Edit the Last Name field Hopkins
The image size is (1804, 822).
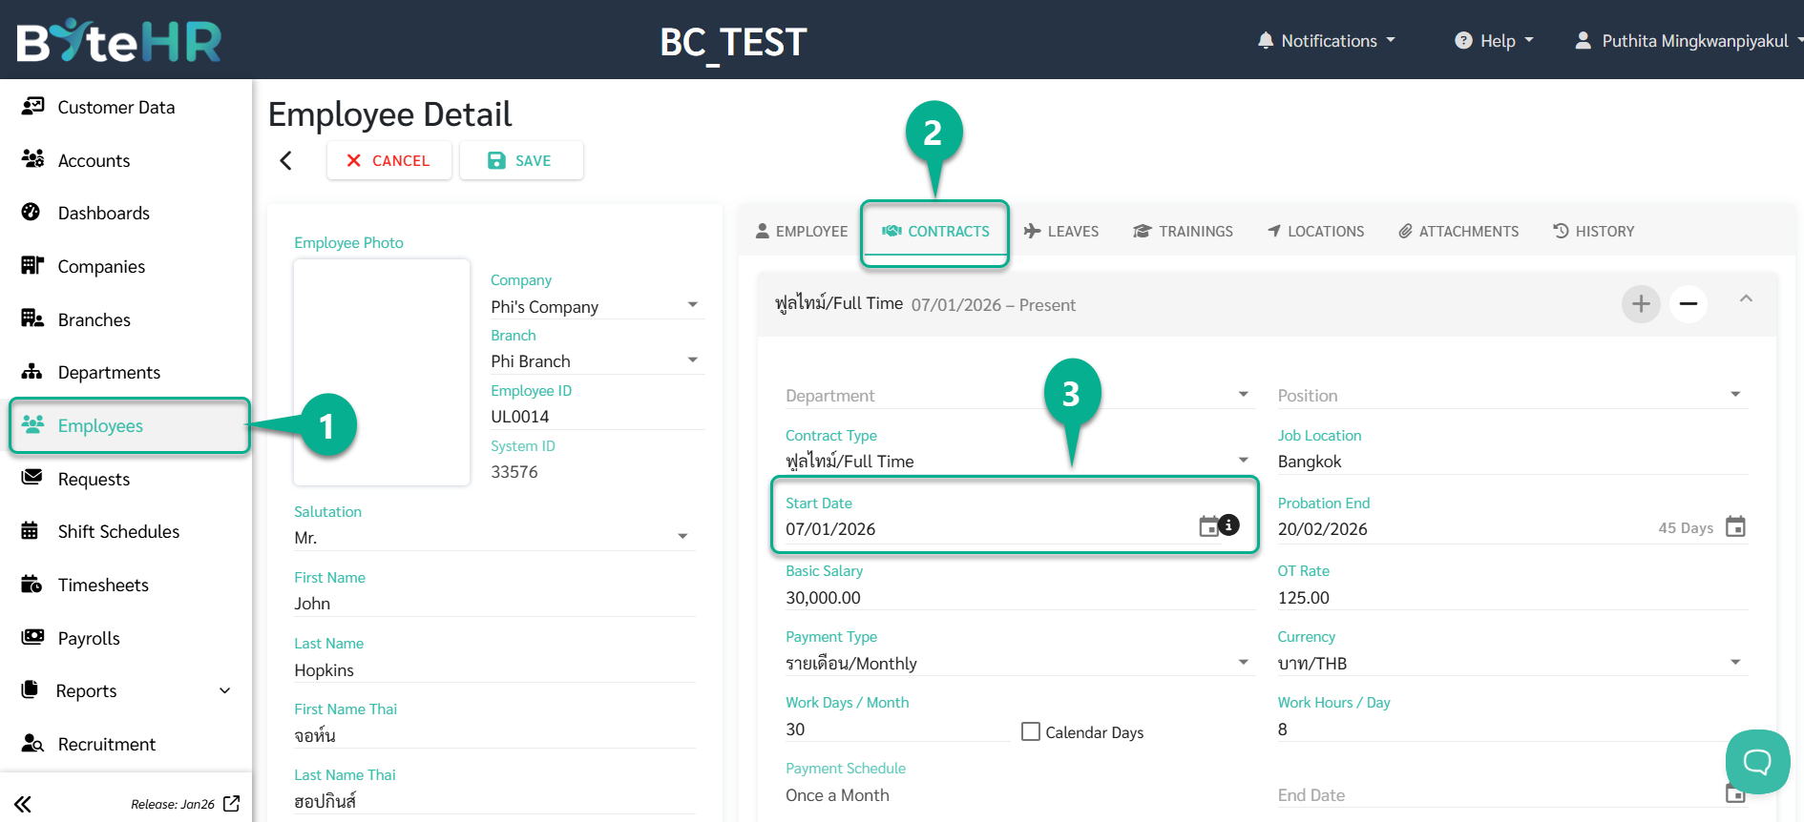click(x=494, y=669)
